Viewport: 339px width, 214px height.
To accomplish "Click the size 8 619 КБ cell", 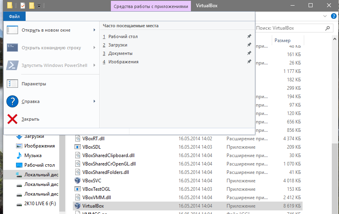I will pyautogui.click(x=292, y=206).
